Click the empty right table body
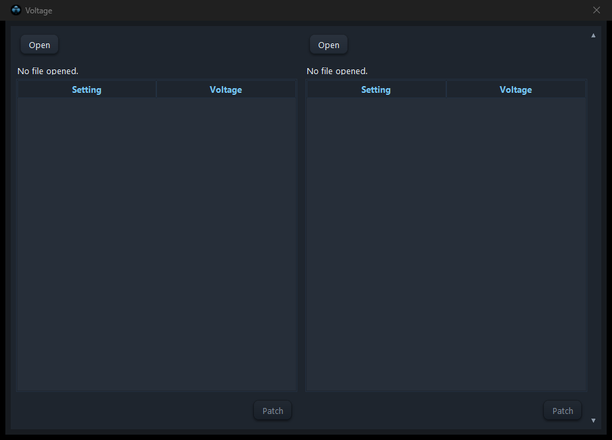The image size is (612, 440). pos(446,244)
